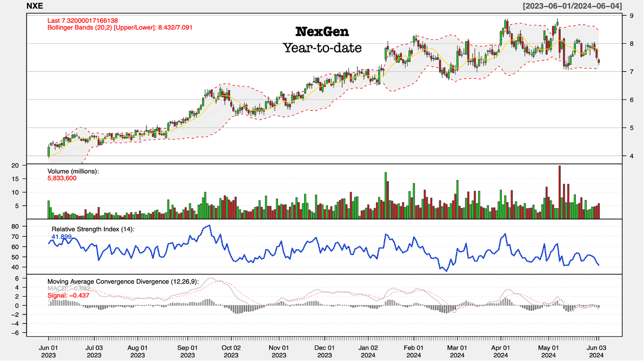This screenshot has height=361, width=644.
Task: Click the MACD value line in legend
Action: click(69, 289)
